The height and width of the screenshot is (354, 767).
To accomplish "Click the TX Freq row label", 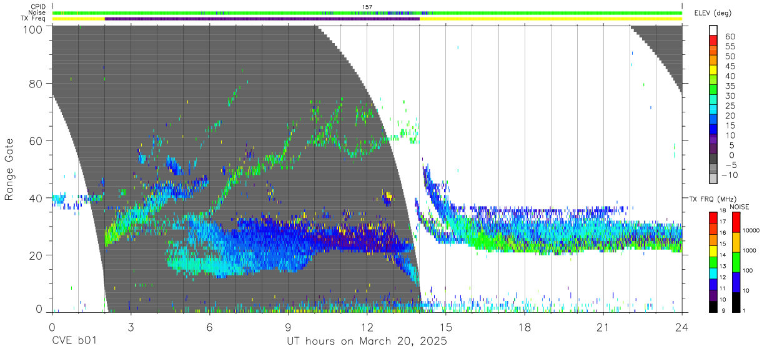I will pyautogui.click(x=33, y=19).
